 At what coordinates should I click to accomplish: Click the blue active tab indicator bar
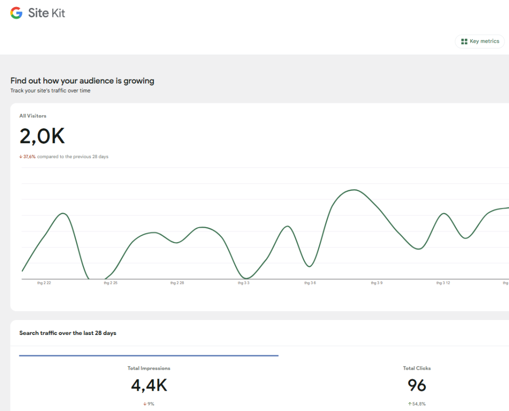click(x=149, y=355)
